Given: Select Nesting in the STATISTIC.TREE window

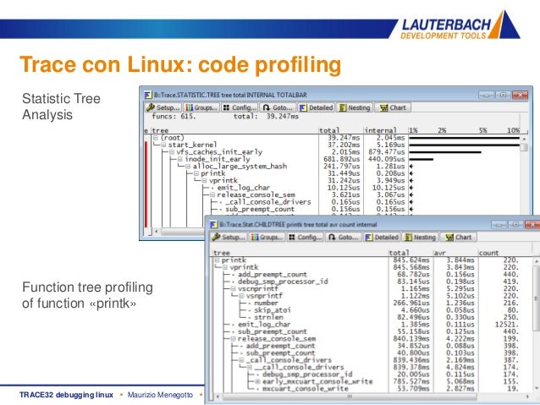Looking at the screenshot, I should click(x=355, y=107).
